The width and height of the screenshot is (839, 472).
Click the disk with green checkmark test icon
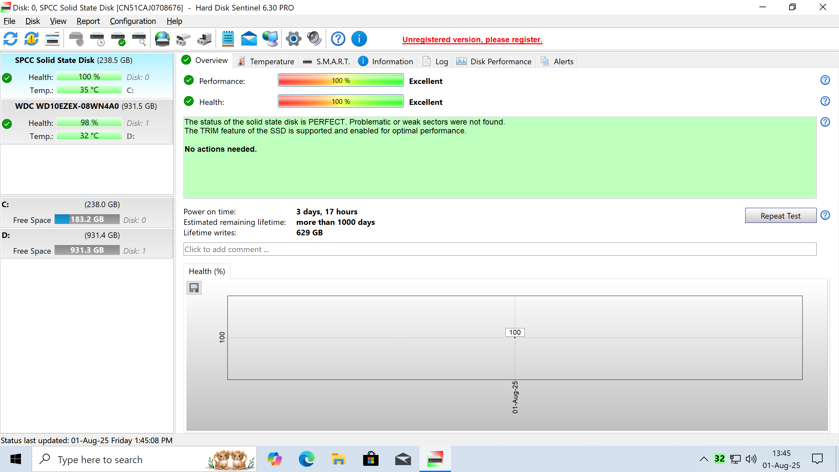[x=118, y=39]
